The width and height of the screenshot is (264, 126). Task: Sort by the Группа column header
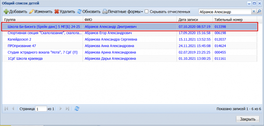[43, 20]
